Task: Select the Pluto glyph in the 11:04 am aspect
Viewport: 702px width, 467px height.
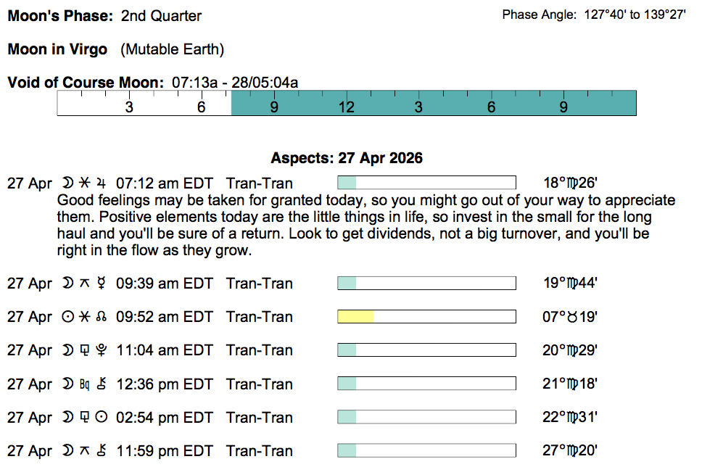Action: 101,350
